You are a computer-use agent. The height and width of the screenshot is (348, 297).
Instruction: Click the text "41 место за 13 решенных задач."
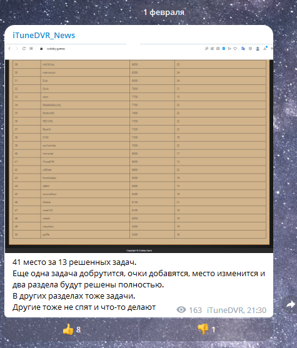tap(74, 262)
